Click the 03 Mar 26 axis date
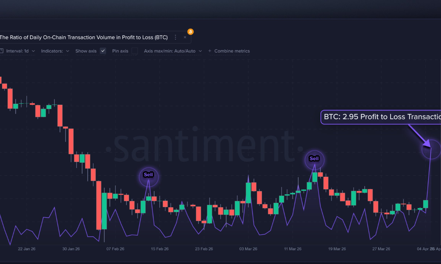The image size is (441, 264). tap(248, 249)
